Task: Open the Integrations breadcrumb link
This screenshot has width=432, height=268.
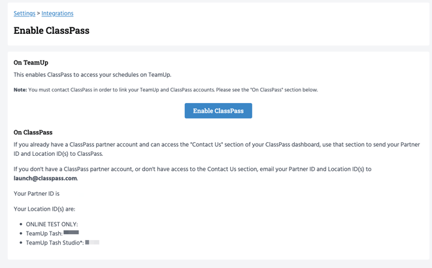Action: (58, 14)
